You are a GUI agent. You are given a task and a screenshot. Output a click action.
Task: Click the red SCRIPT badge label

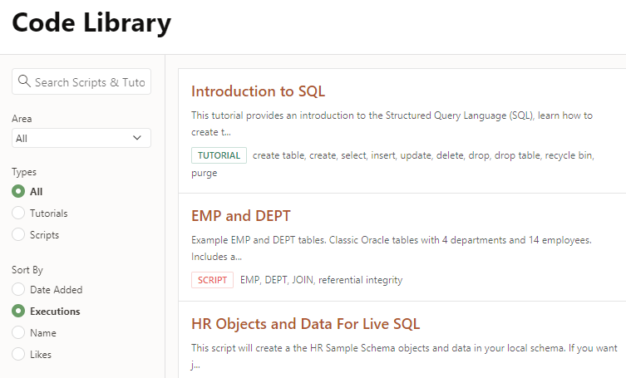212,280
